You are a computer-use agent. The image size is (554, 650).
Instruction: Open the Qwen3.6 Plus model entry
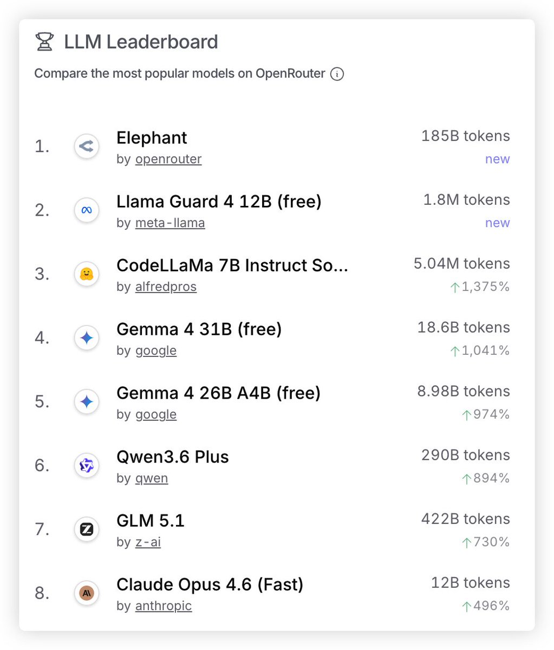(x=173, y=457)
